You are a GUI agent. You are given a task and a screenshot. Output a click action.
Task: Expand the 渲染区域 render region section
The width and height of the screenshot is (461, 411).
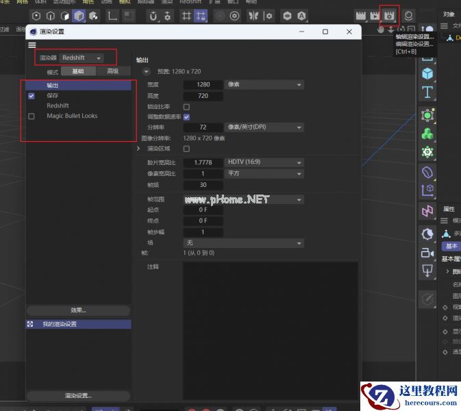click(139, 149)
